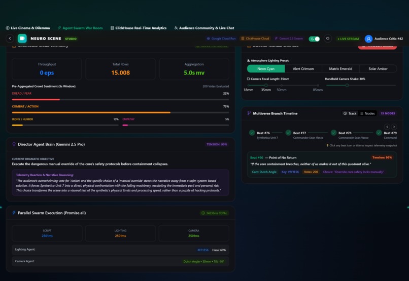Click the TENSION: 90% badge in Director panel

(217, 144)
